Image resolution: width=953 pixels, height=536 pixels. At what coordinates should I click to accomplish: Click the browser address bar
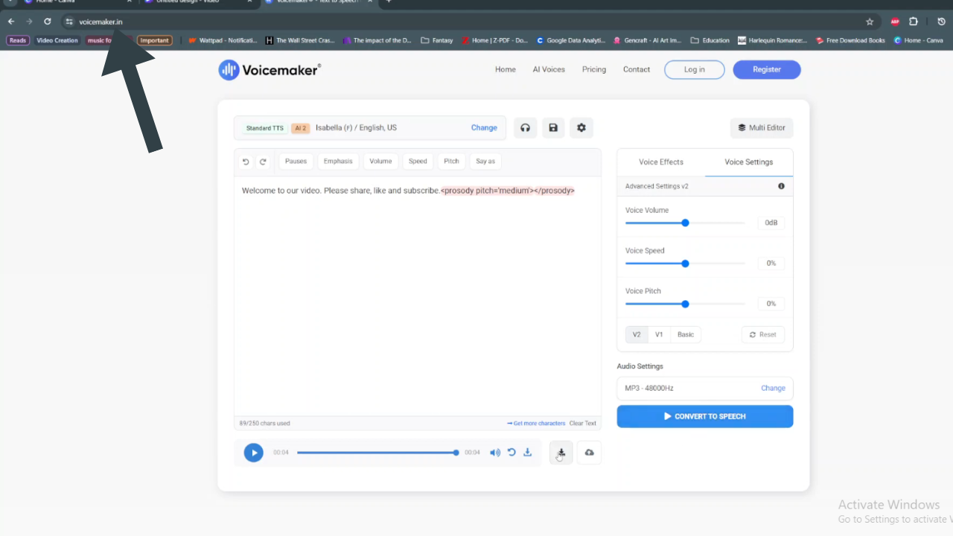[469, 22]
